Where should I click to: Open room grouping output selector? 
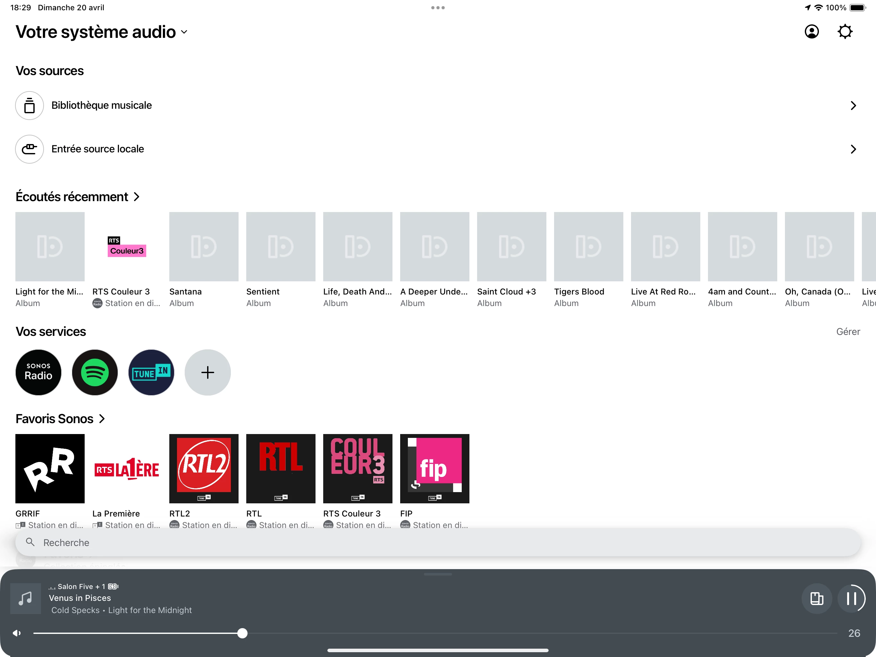pyautogui.click(x=817, y=598)
